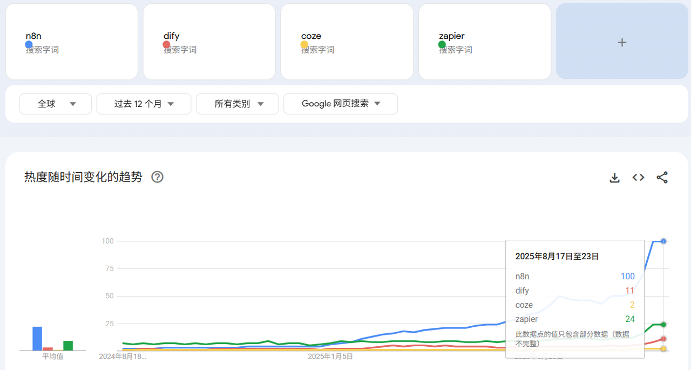Open the embed code icon
Screen dimensions: 691x370
(x=639, y=178)
